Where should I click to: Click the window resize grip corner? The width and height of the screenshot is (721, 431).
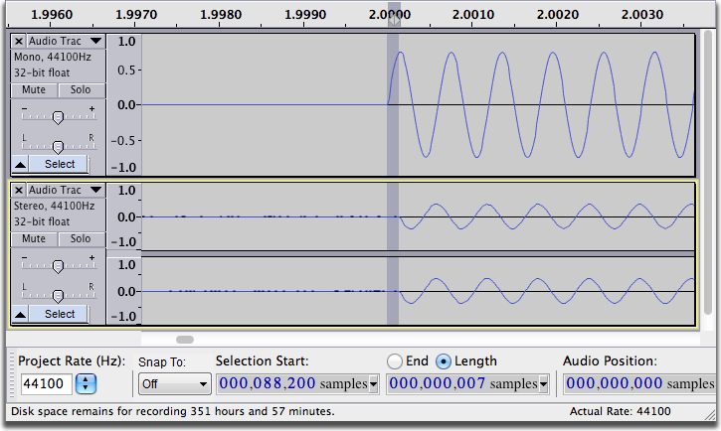tap(710, 414)
